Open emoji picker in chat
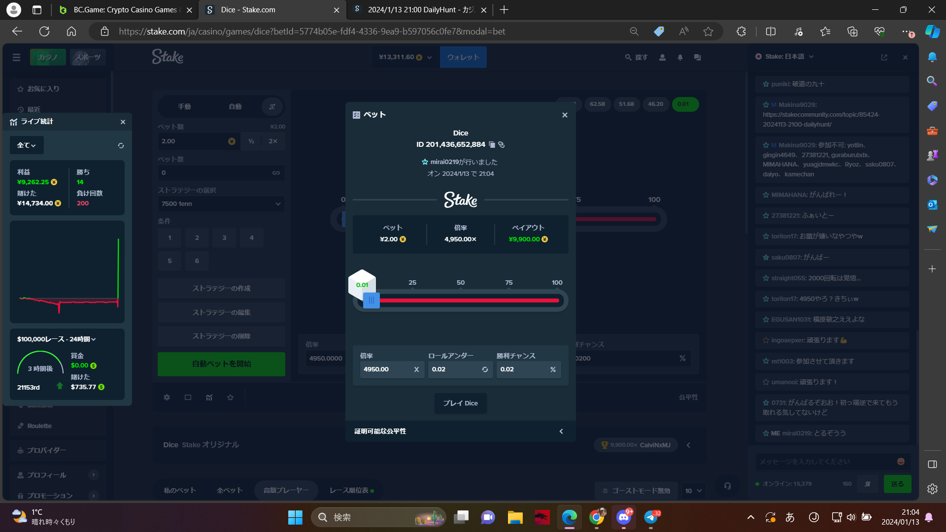The width and height of the screenshot is (946, 532). coord(901,462)
